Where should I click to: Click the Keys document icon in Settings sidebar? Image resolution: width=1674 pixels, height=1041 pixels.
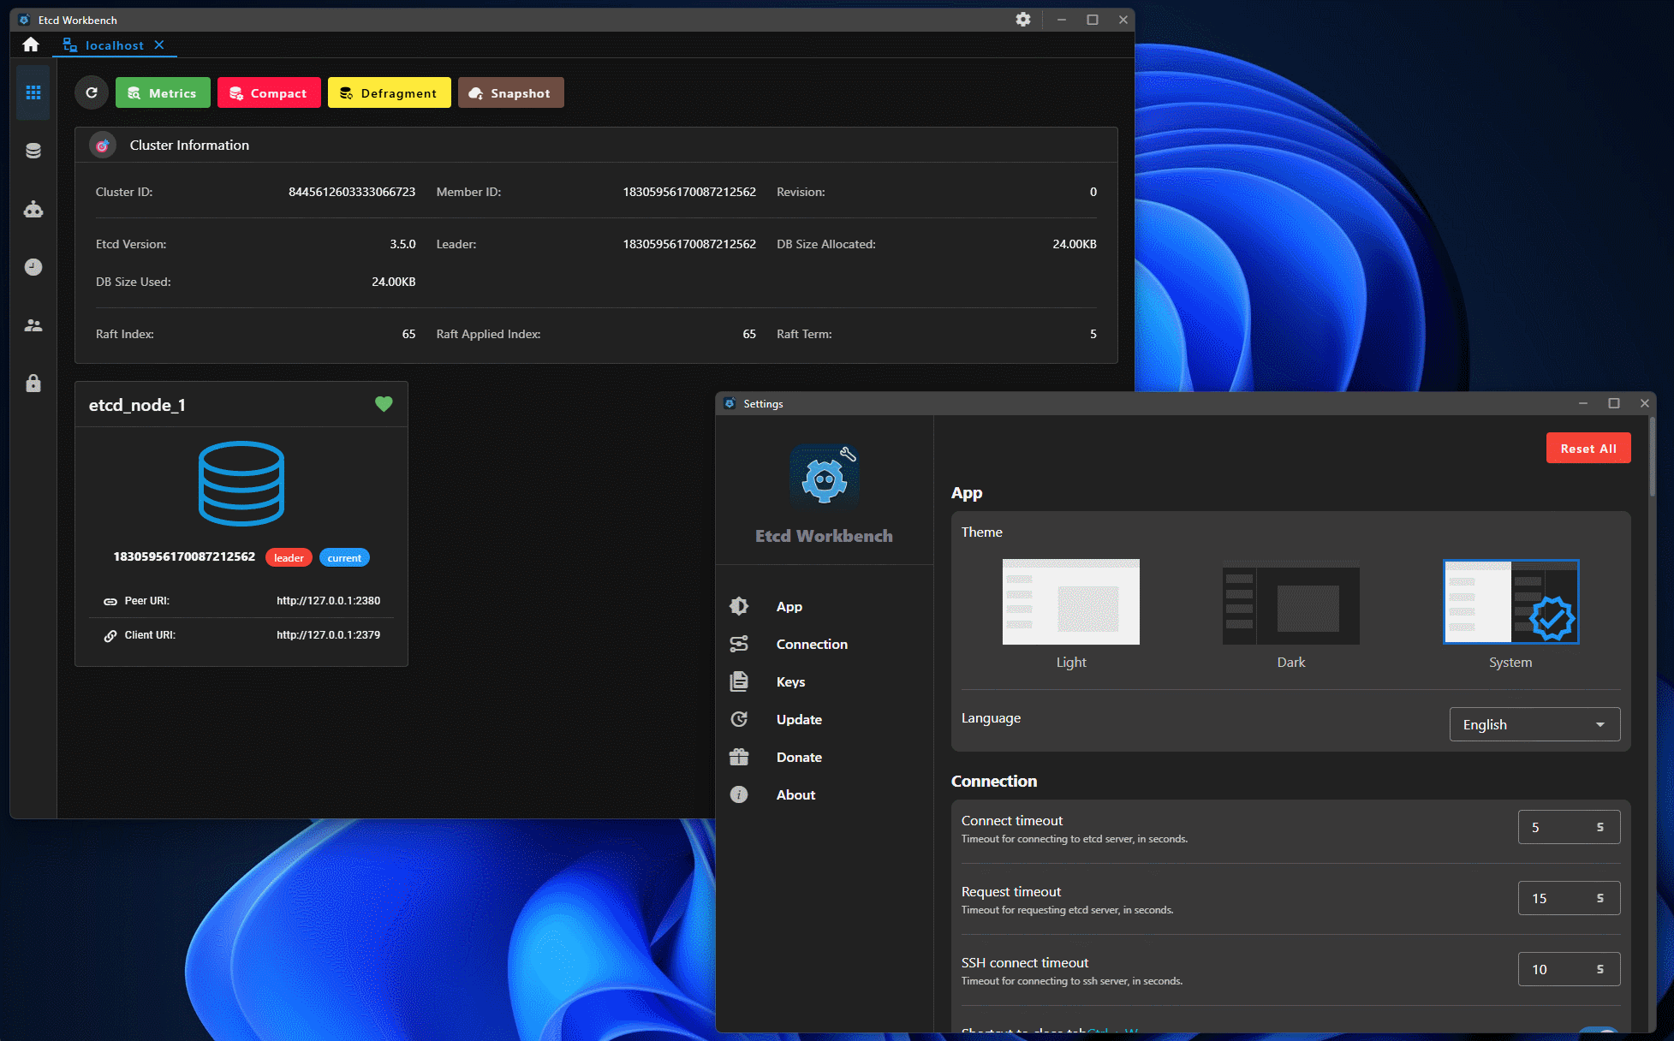tap(739, 681)
